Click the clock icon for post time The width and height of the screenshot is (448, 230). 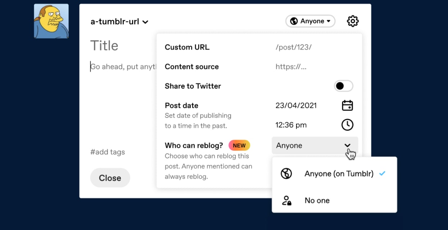(347, 125)
